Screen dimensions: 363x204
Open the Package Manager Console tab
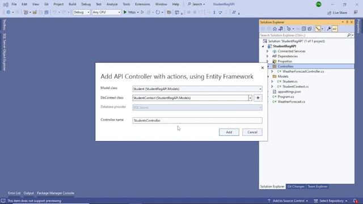tap(56, 193)
